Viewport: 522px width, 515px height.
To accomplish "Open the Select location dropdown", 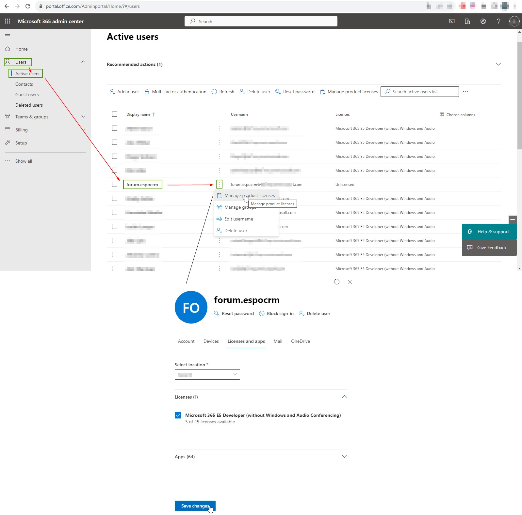I will (207, 374).
